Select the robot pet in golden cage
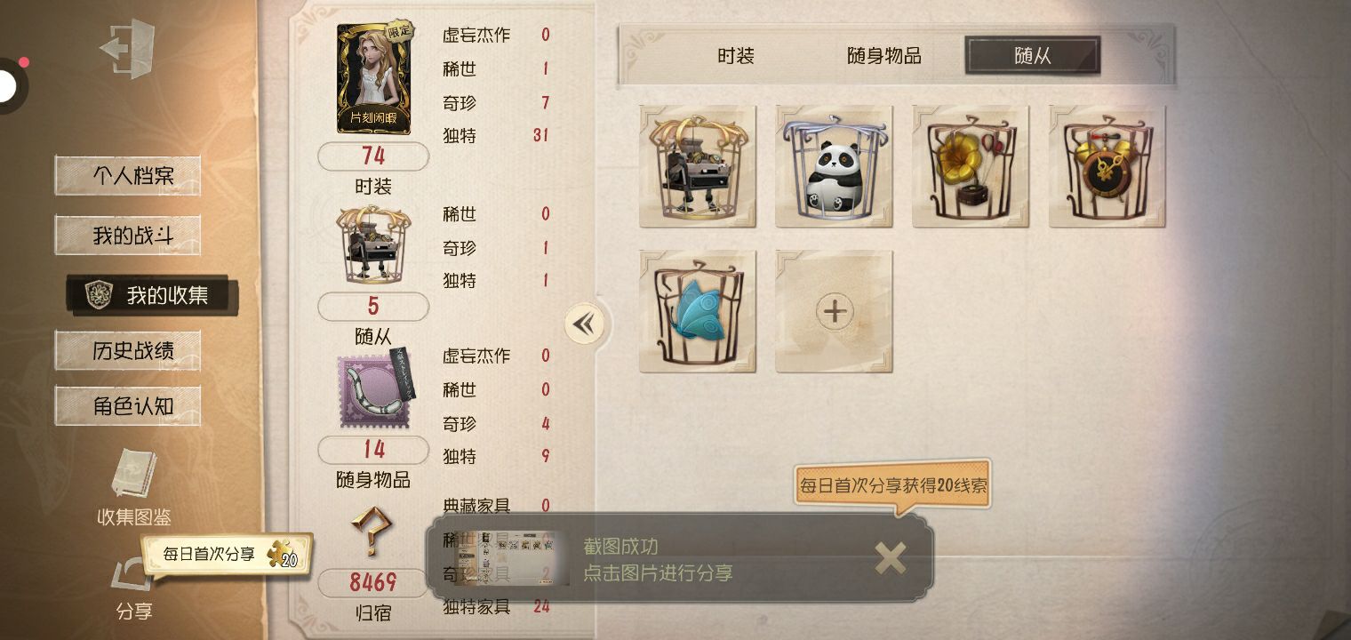 pos(698,166)
